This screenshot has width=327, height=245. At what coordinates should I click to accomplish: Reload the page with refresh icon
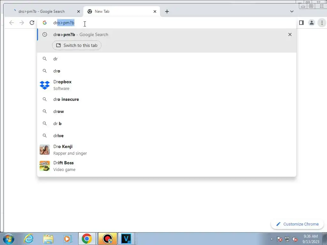32,23
